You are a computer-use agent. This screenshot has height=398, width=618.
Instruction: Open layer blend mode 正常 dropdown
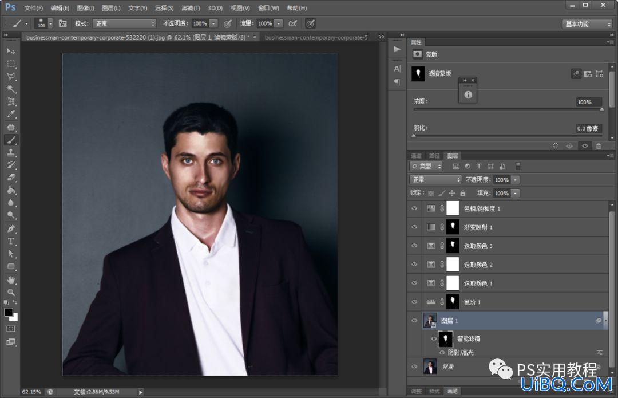pyautogui.click(x=435, y=180)
